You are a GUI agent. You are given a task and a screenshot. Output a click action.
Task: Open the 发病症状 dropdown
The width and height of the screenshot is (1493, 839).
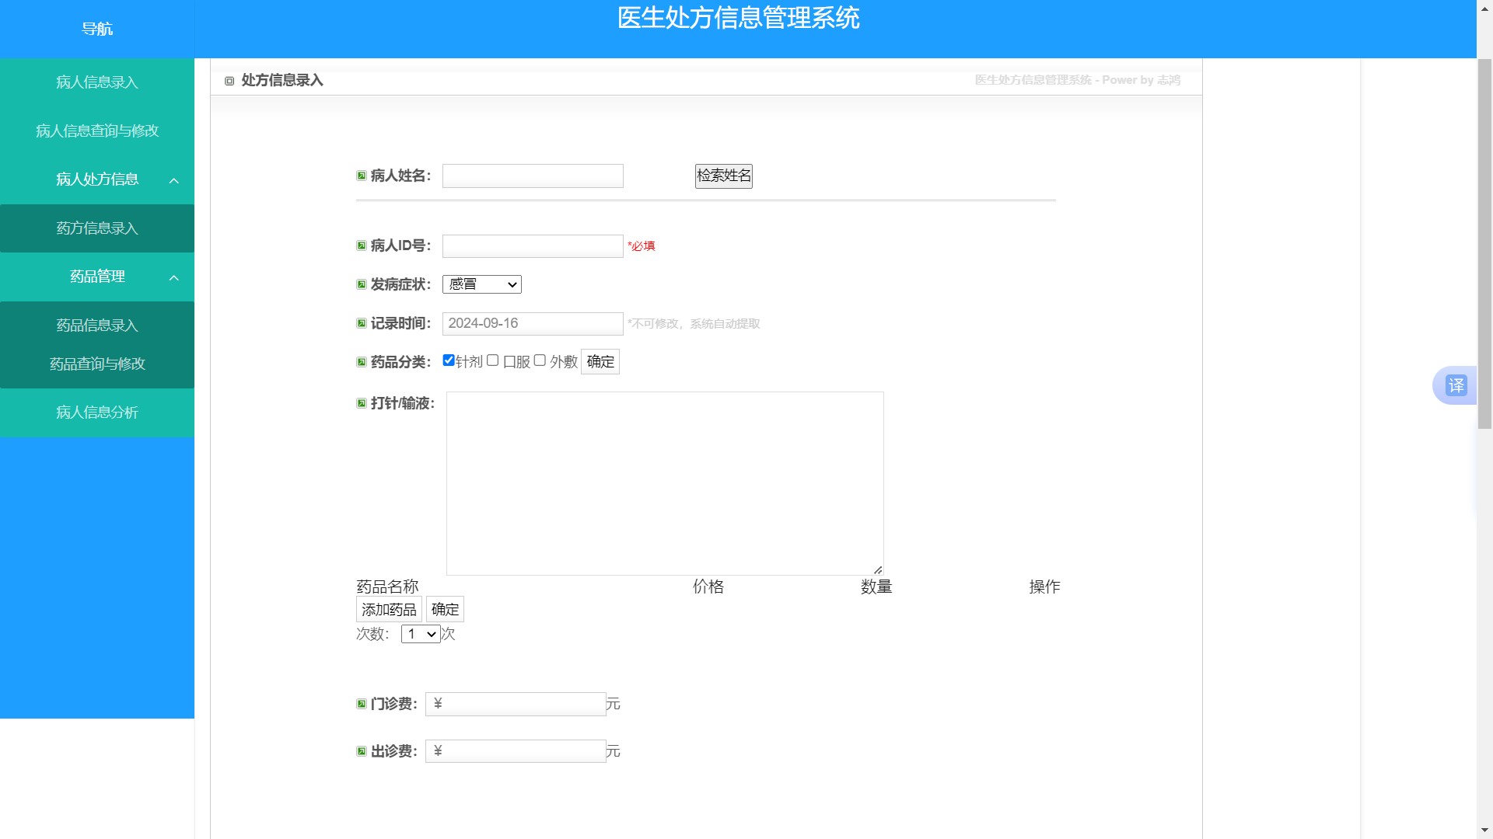pos(481,284)
